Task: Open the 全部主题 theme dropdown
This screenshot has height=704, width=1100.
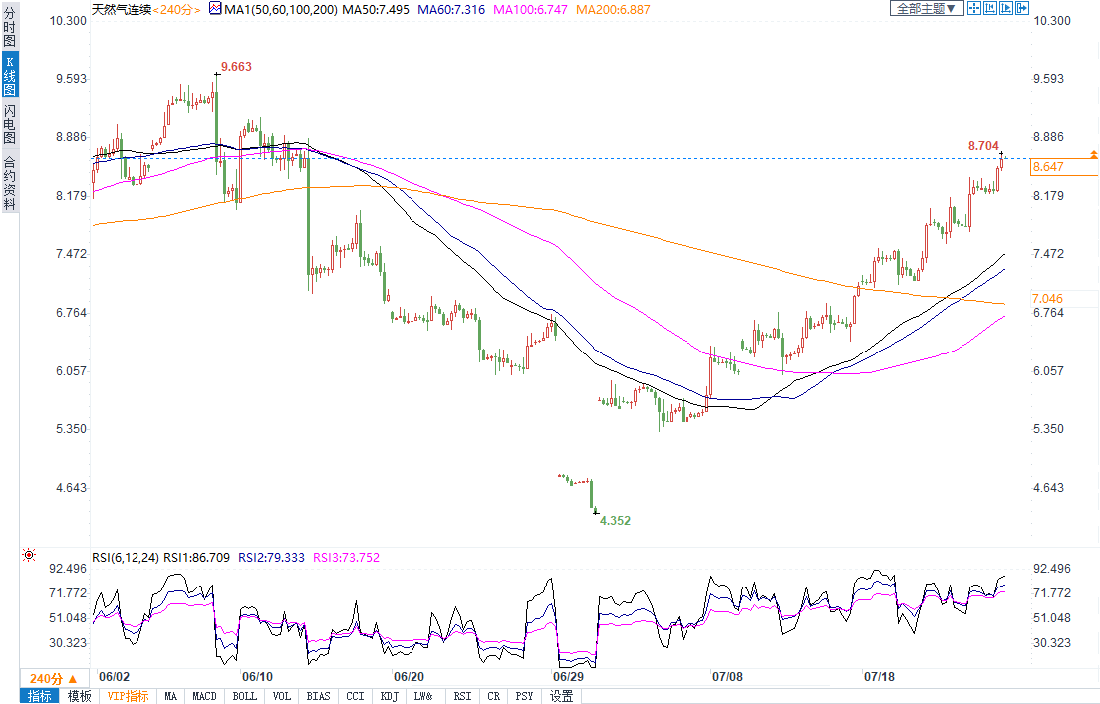Action: point(926,8)
